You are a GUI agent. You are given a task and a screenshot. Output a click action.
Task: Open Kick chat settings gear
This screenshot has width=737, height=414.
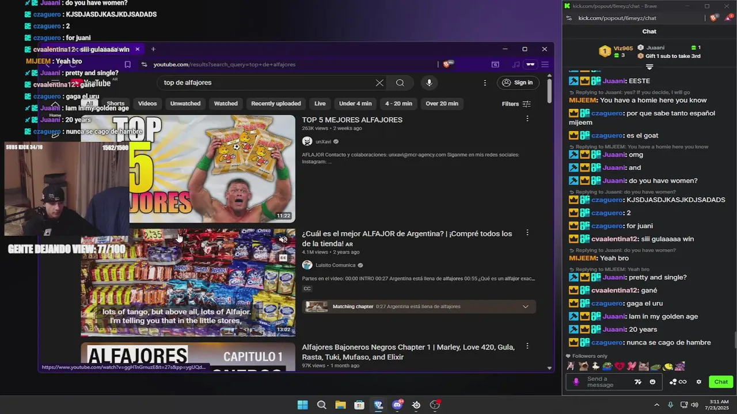pos(699,382)
